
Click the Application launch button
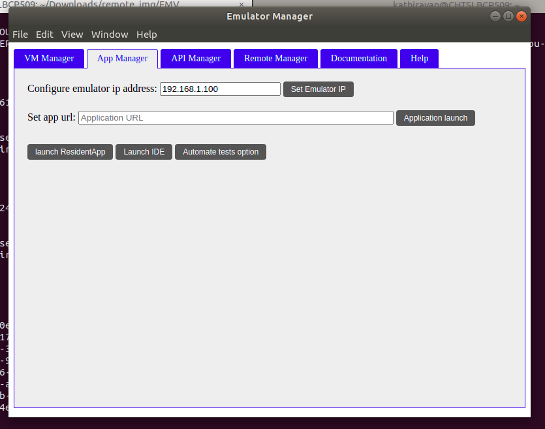[x=435, y=118]
